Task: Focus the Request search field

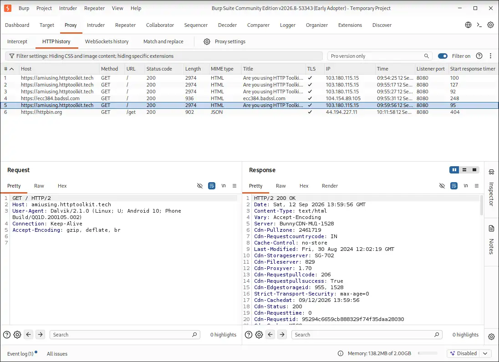Action: [x=125, y=335]
